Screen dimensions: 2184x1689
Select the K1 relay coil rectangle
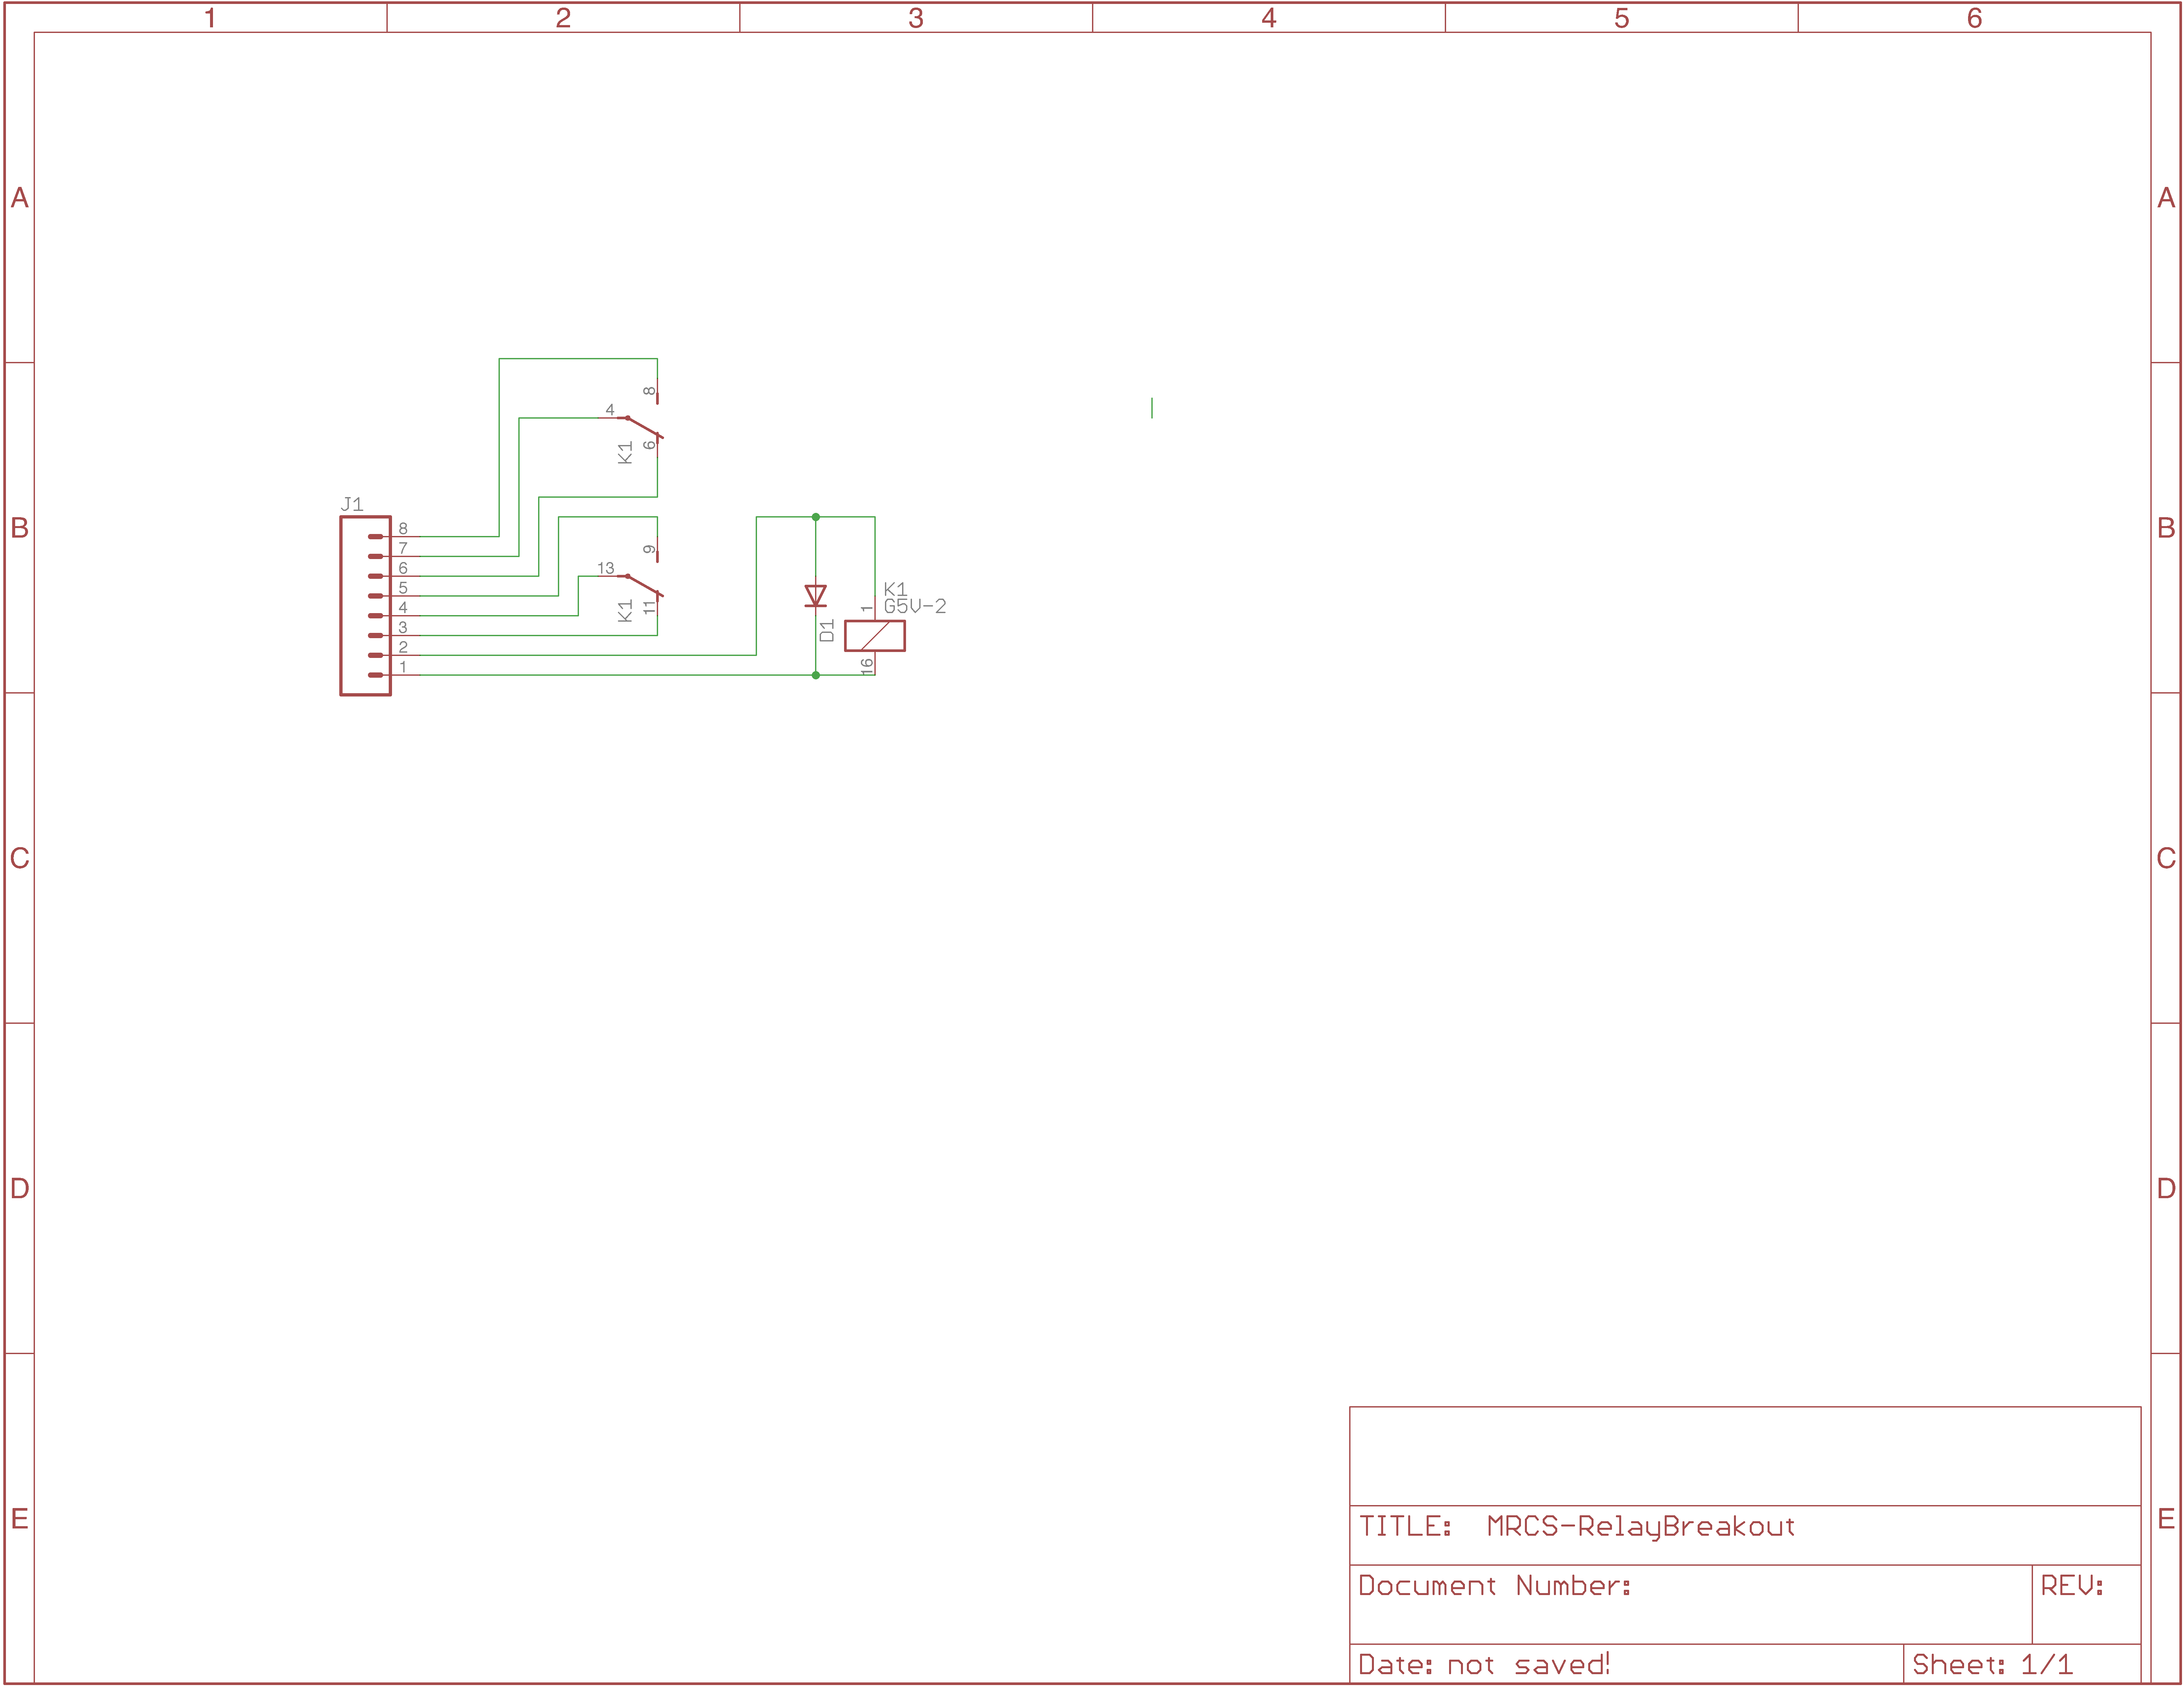[x=875, y=636]
